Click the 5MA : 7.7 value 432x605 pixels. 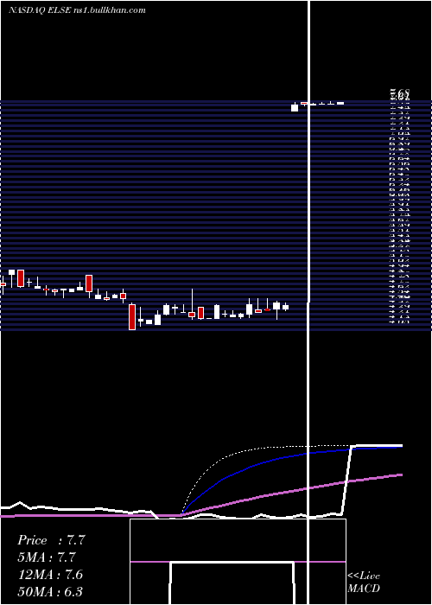tap(47, 558)
